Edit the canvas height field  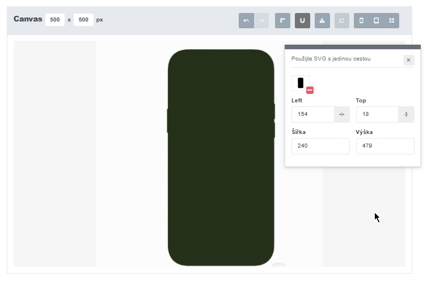tap(83, 20)
